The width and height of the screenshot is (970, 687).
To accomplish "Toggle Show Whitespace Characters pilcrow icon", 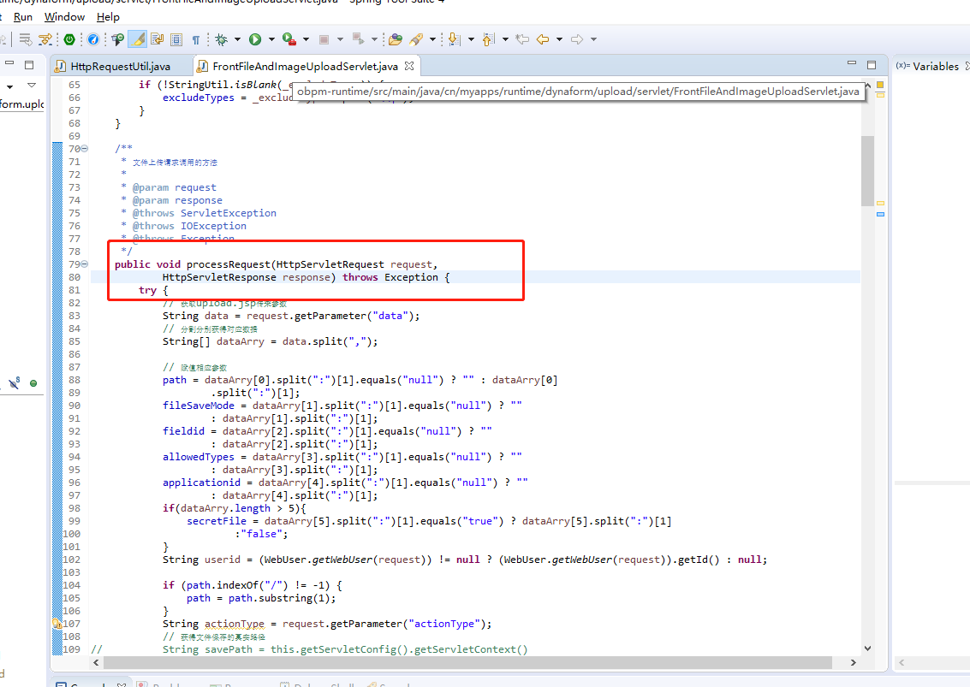I will (x=195, y=39).
